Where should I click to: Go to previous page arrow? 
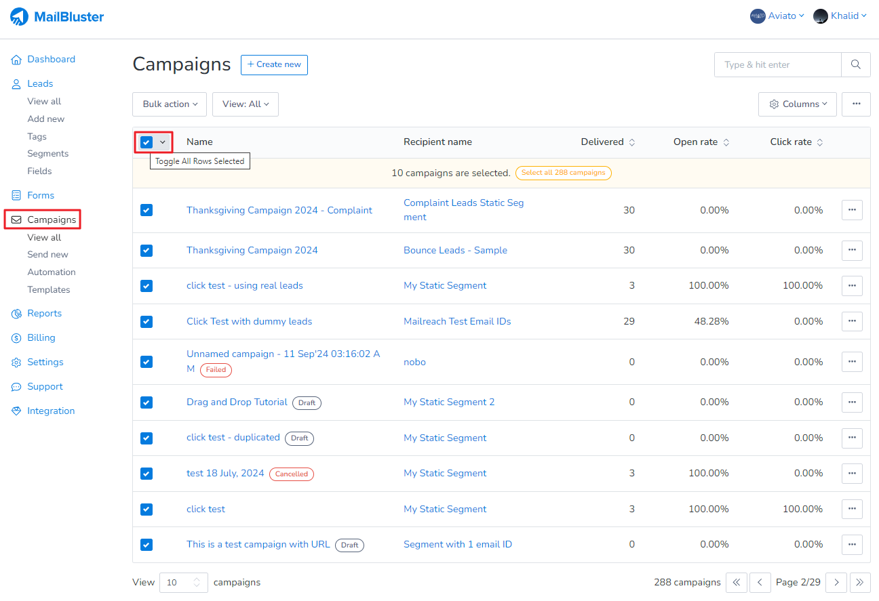pos(760,582)
